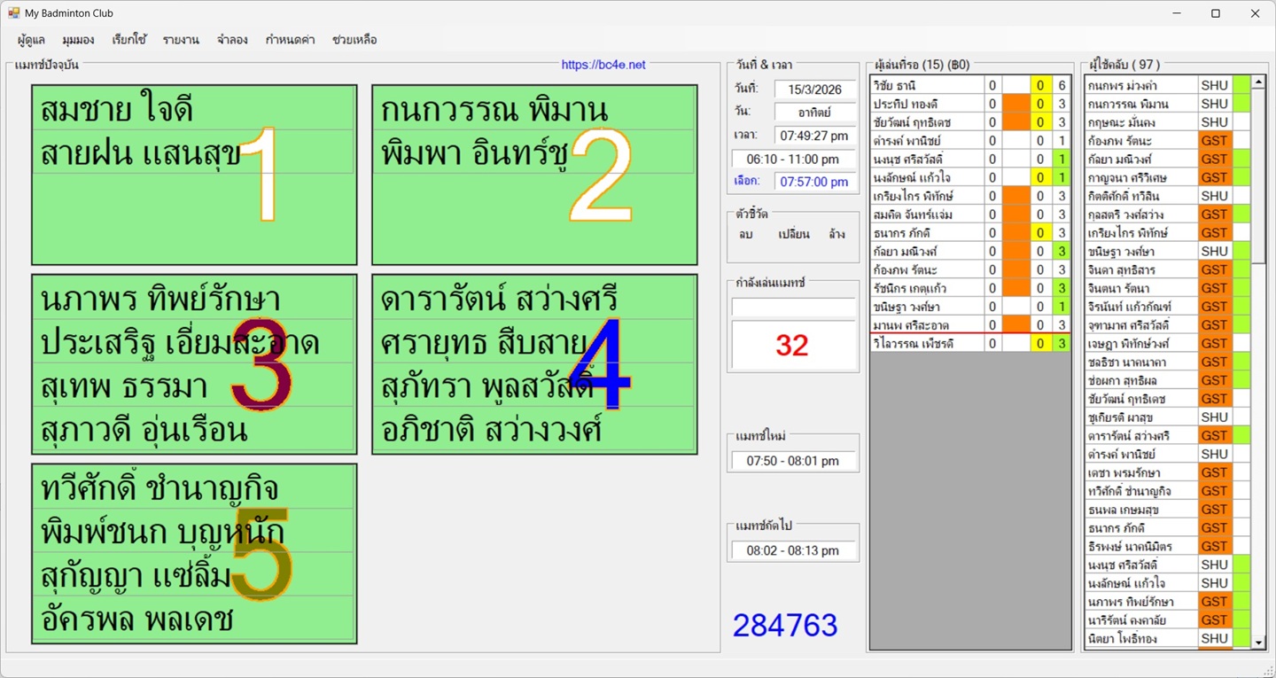Click the blue เลือก time 07:57:00 pm
1276x678 pixels.
click(813, 181)
